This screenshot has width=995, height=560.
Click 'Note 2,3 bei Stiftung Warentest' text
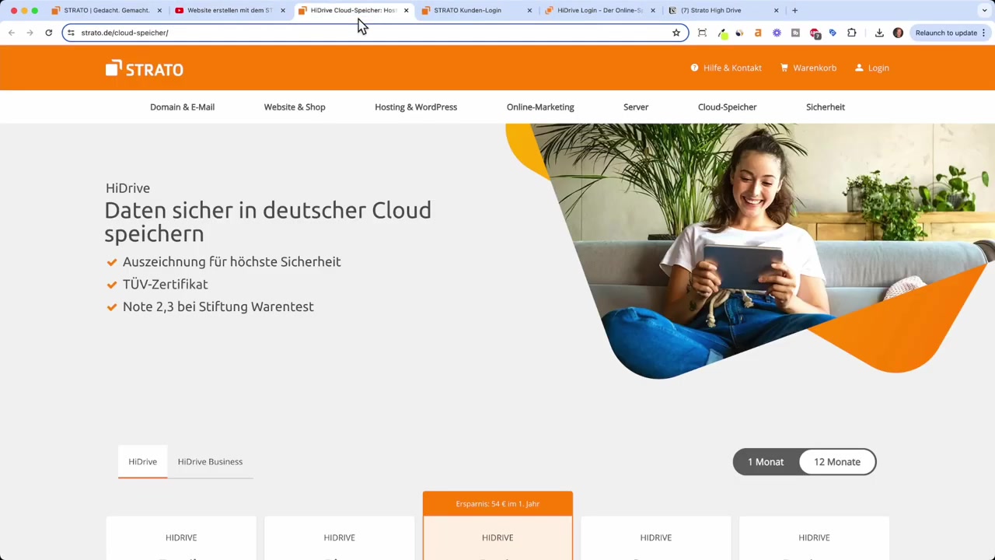tap(218, 306)
